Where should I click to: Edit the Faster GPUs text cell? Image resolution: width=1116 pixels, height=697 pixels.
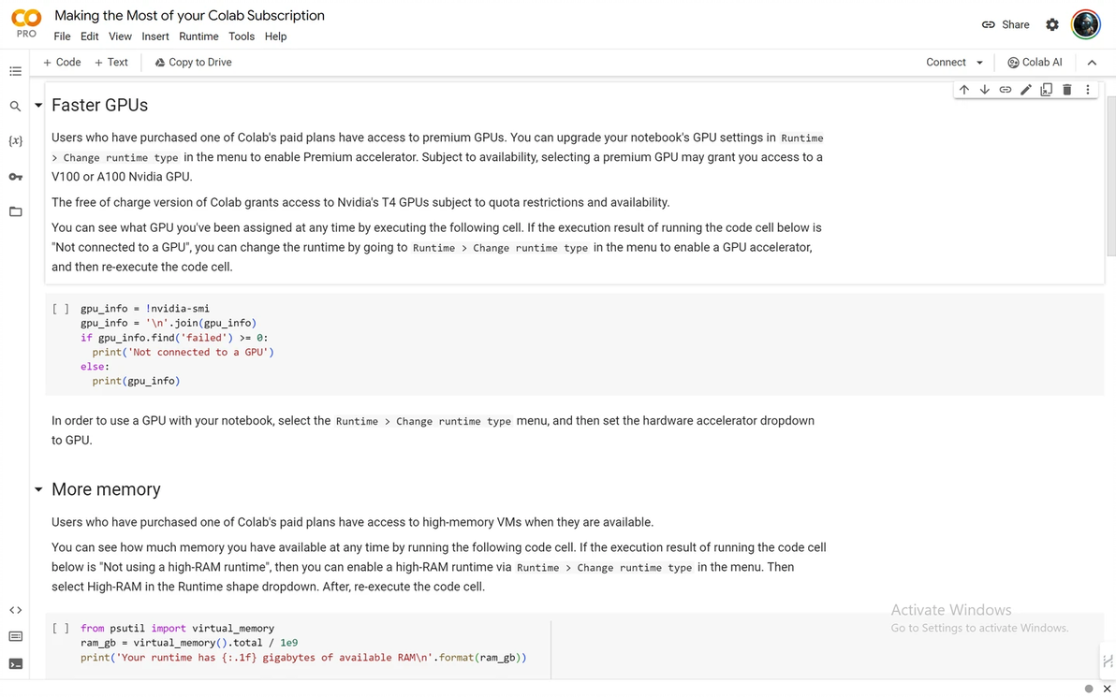pos(1026,90)
